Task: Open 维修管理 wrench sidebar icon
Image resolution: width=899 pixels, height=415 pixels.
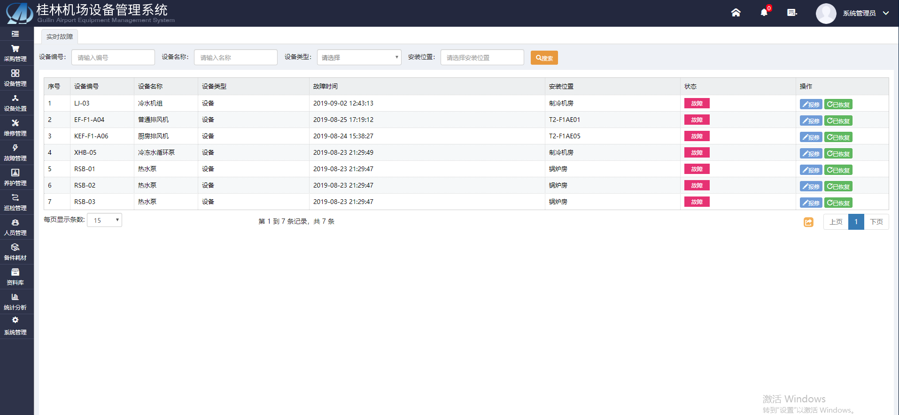Action: tap(15, 123)
